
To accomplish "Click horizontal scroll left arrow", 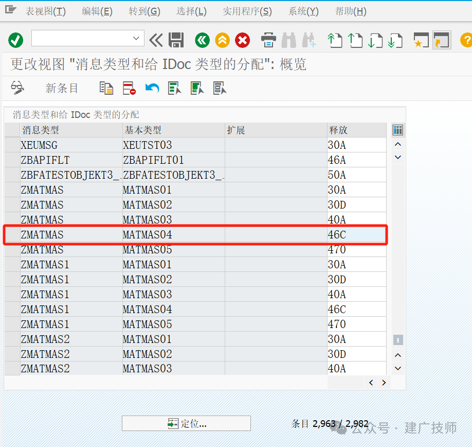I will pyautogui.click(x=371, y=383).
